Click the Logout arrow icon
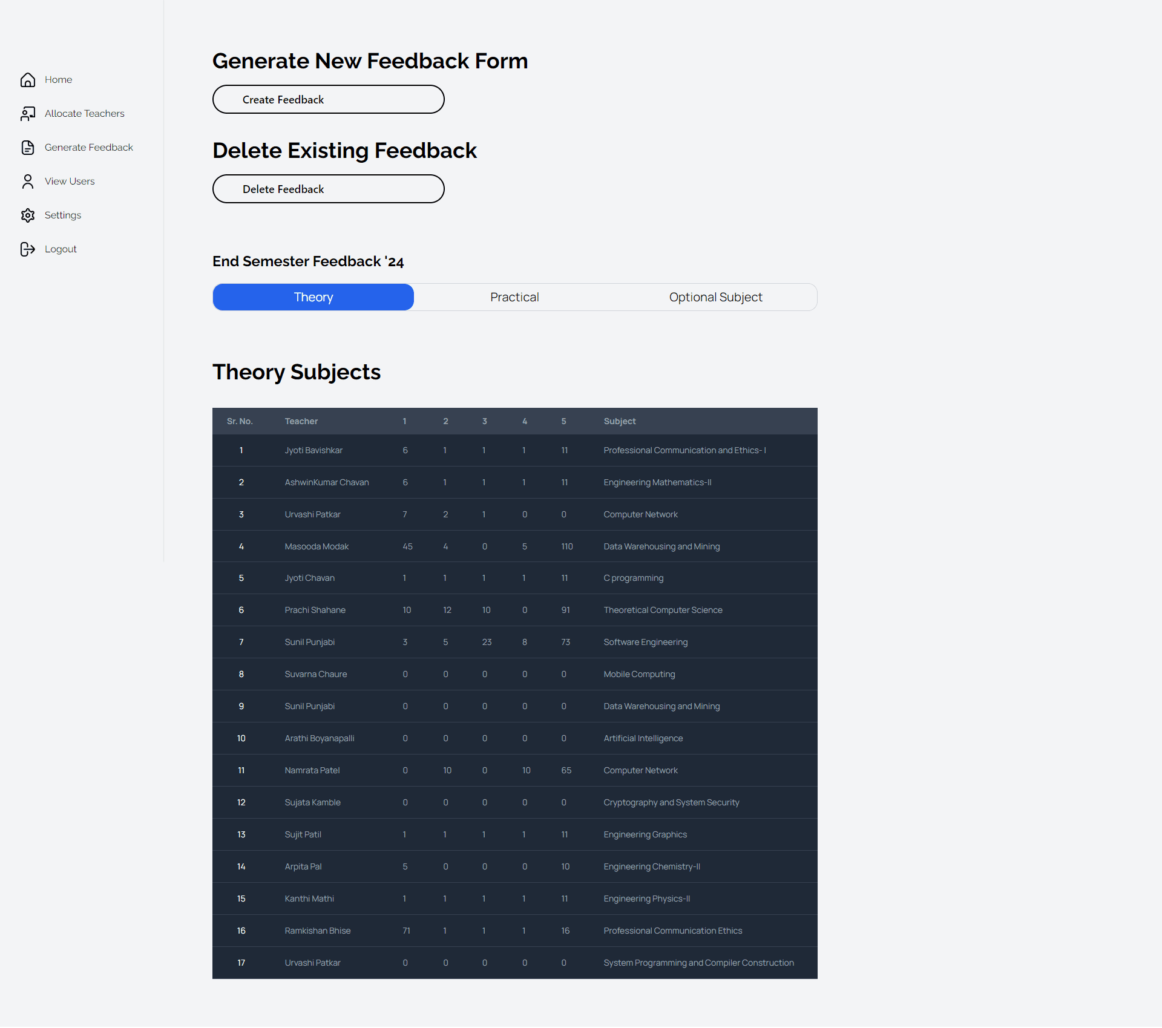 [x=28, y=249]
